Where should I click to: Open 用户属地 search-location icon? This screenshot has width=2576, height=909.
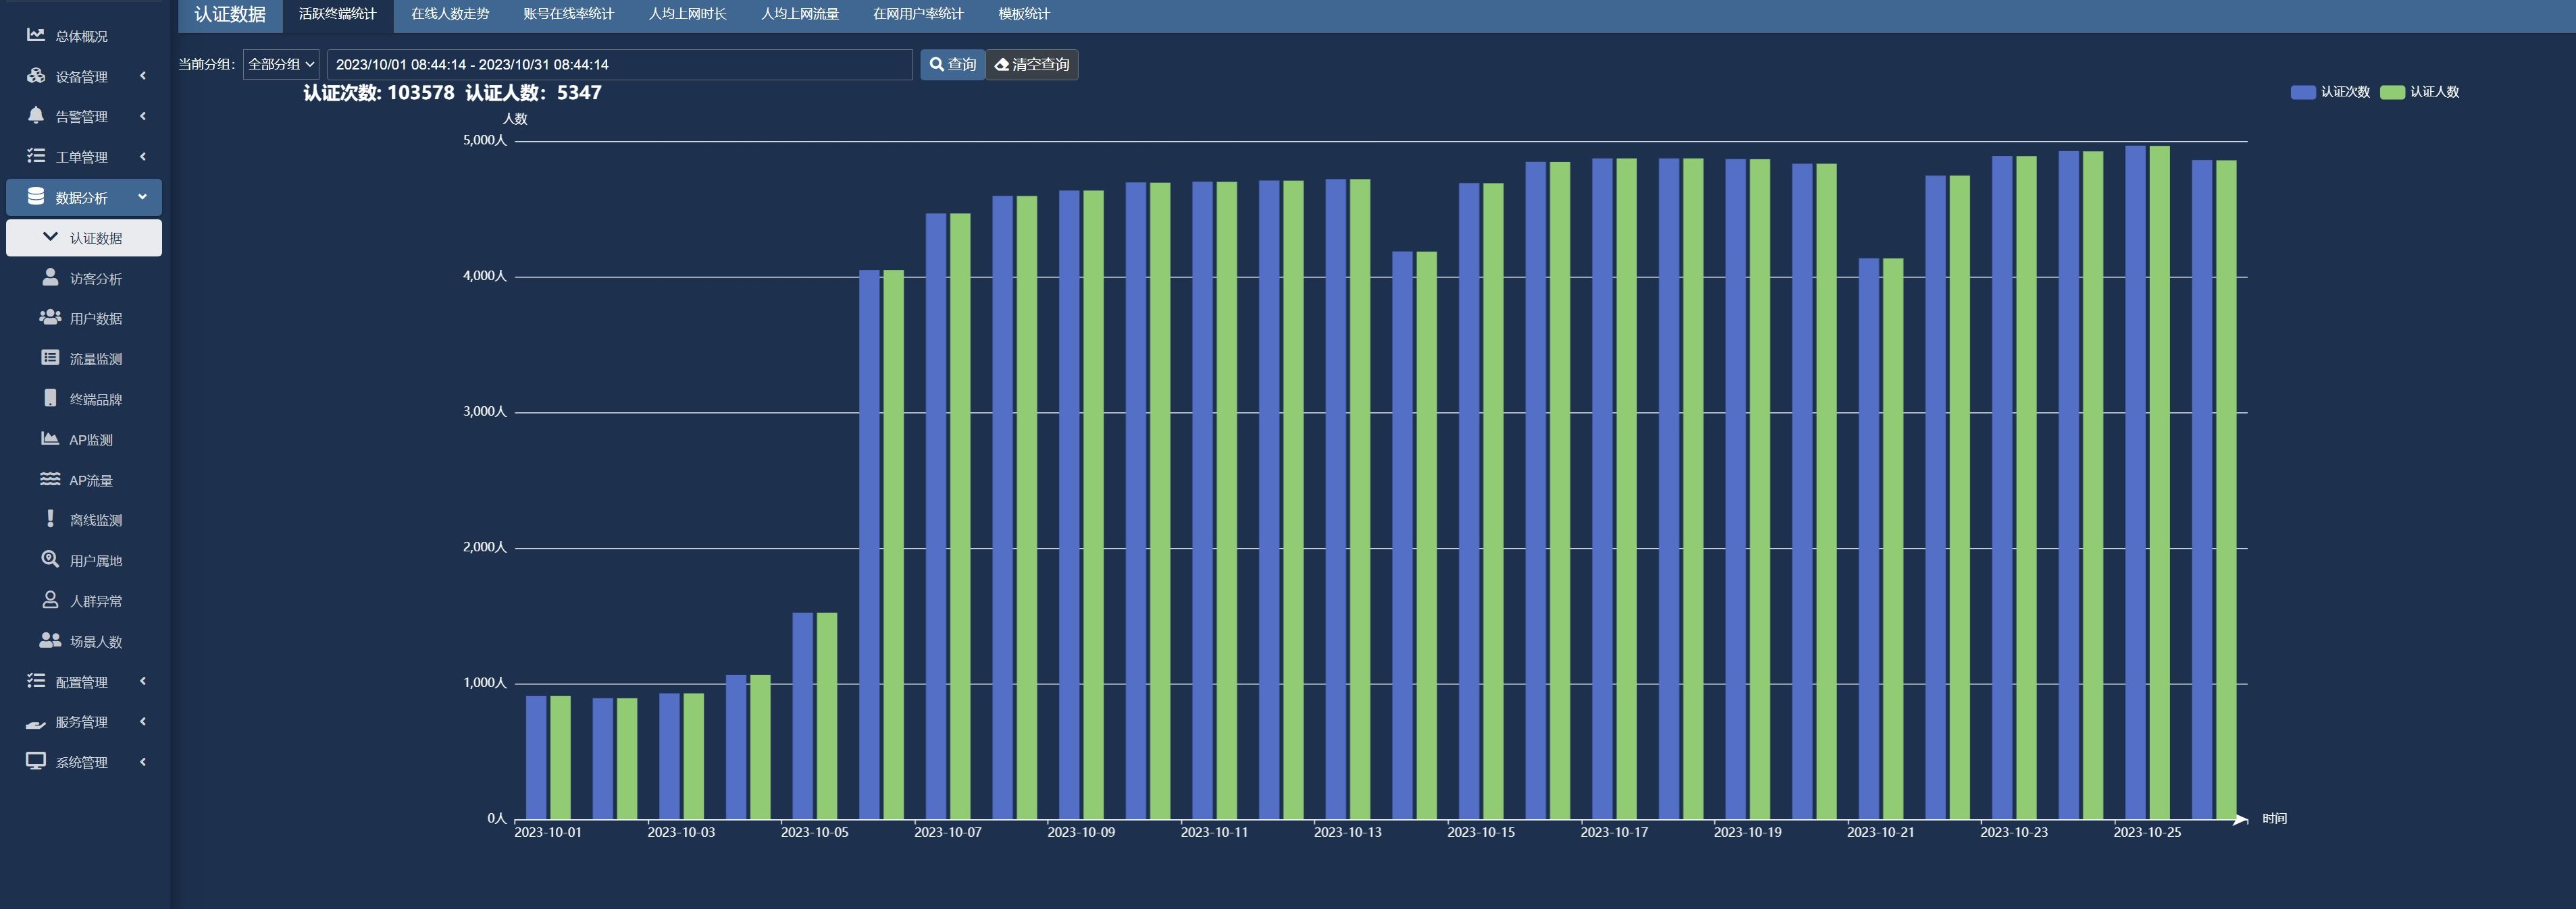pos(50,559)
